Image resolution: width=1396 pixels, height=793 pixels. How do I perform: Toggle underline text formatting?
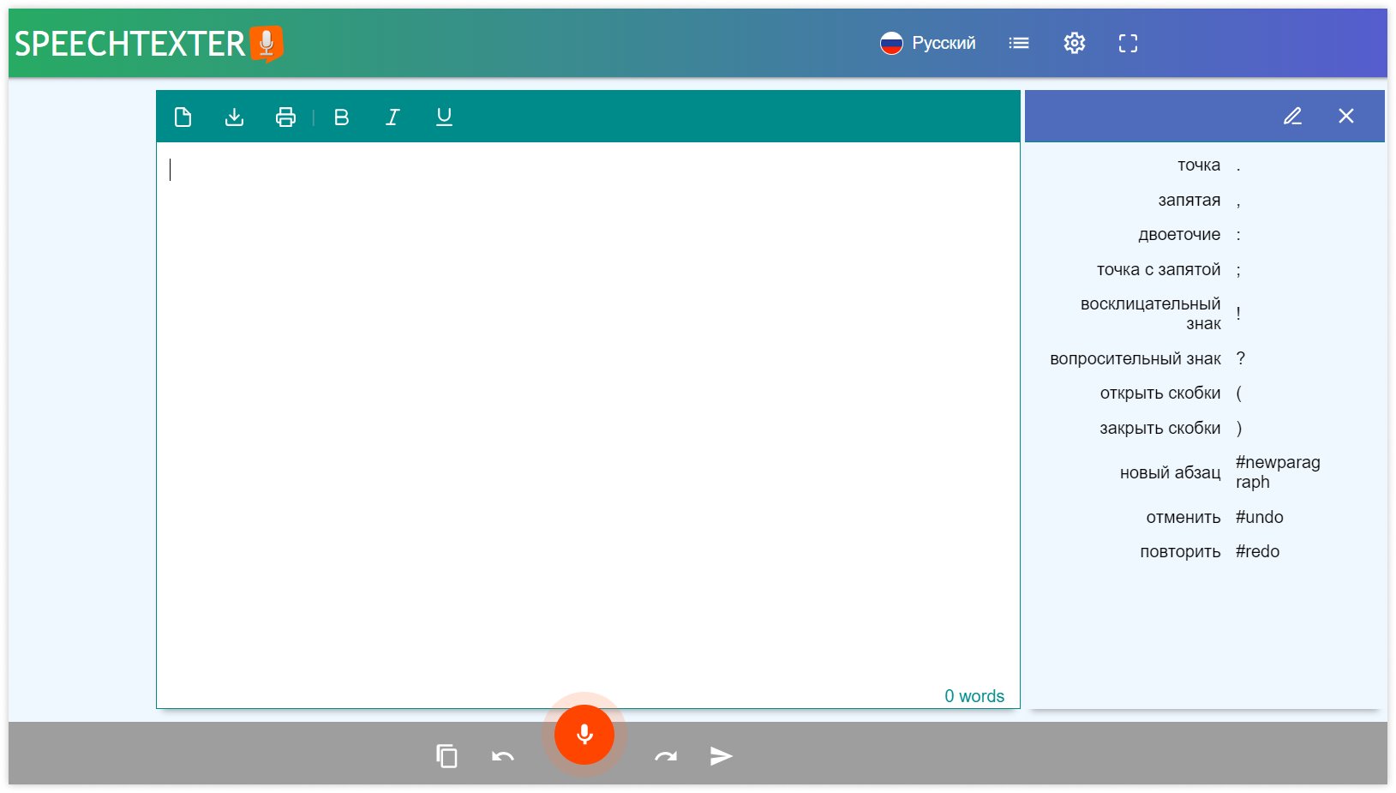point(444,117)
